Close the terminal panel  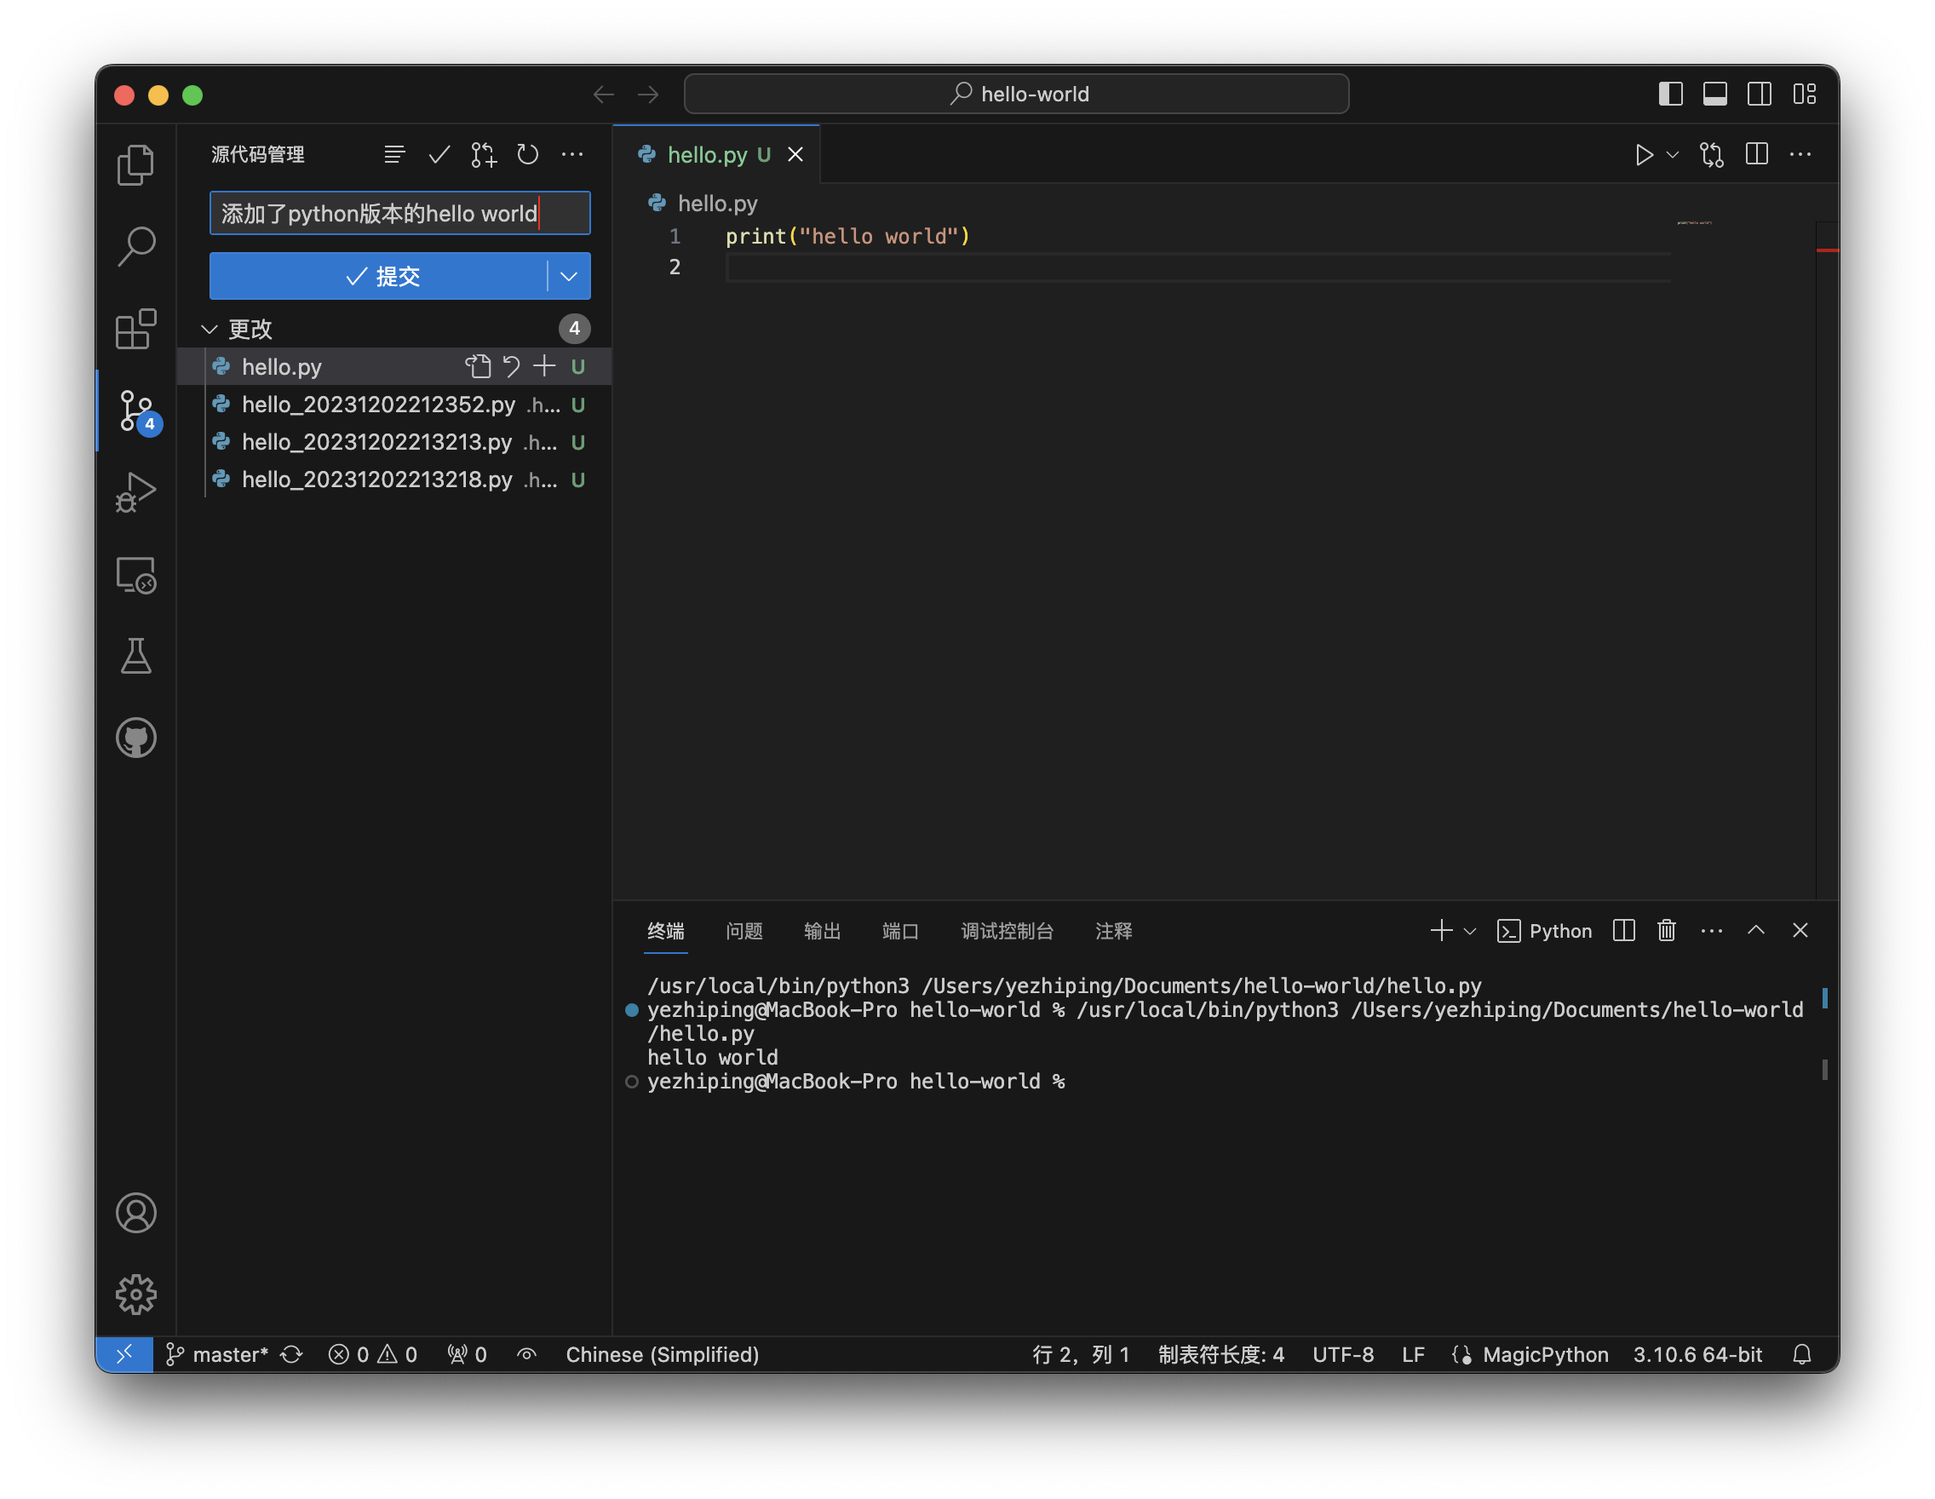click(1800, 930)
